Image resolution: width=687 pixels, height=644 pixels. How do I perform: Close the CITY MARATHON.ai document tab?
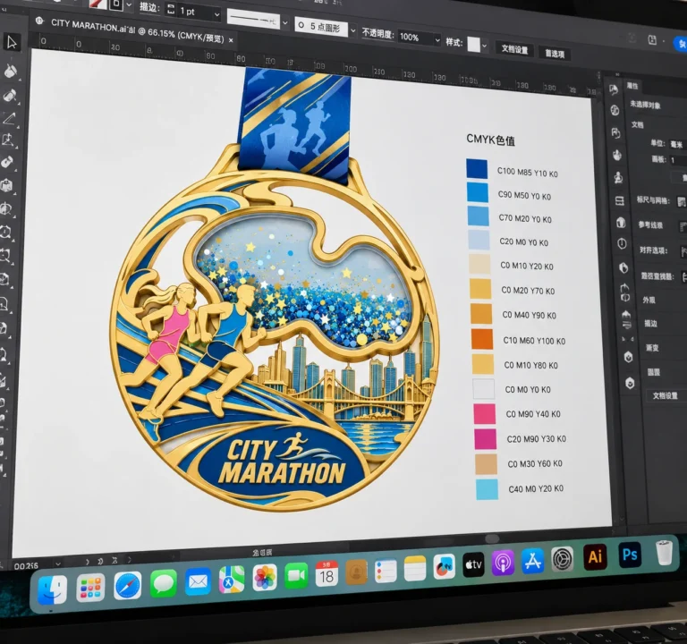(x=231, y=40)
